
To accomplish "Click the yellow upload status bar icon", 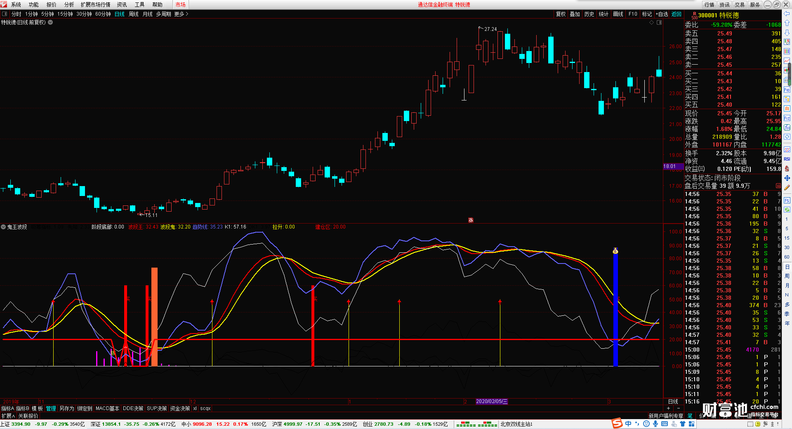I will tap(757, 424).
